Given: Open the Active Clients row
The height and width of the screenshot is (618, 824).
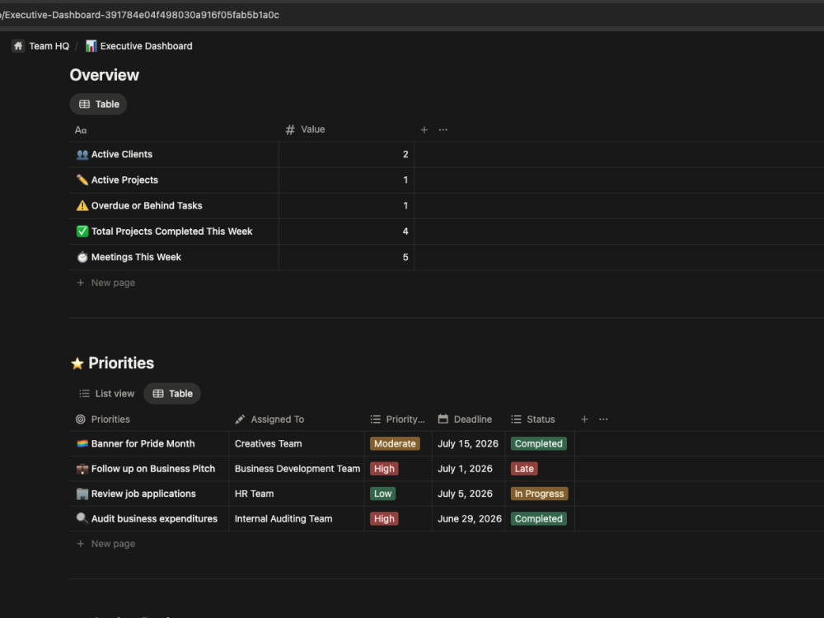Looking at the screenshot, I should (x=122, y=155).
